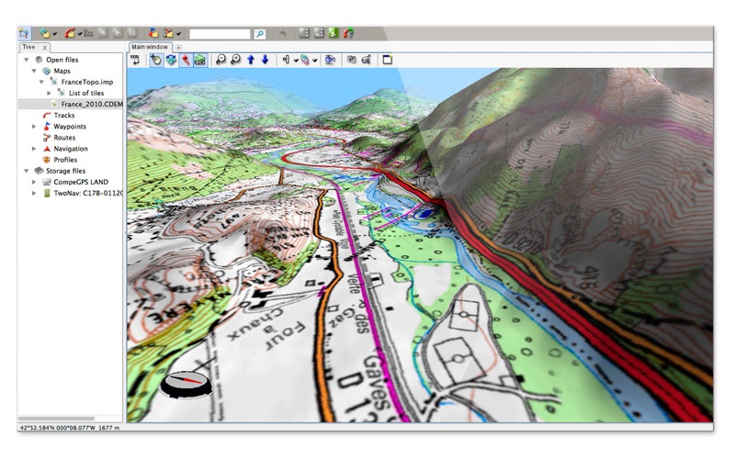The image size is (735, 459).
Task: Select the Routes tree item
Action: coord(64,137)
